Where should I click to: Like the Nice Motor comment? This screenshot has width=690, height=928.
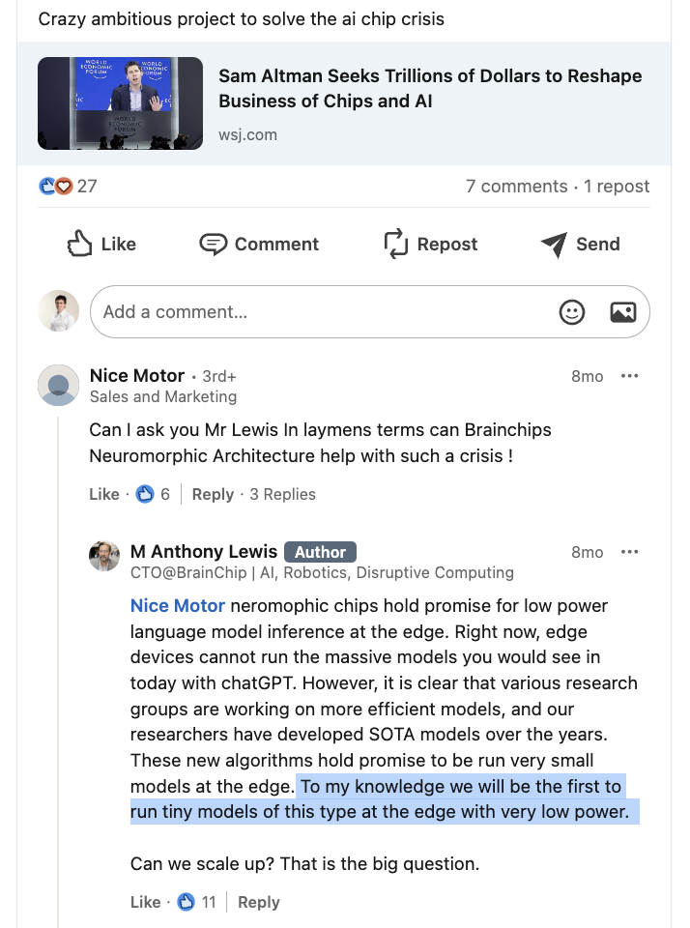point(103,494)
